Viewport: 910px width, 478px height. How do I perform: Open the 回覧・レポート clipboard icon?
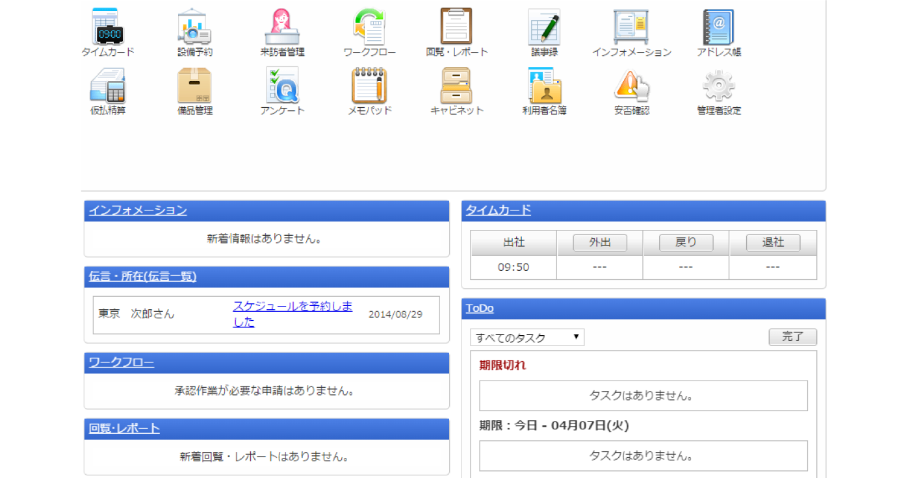[456, 27]
